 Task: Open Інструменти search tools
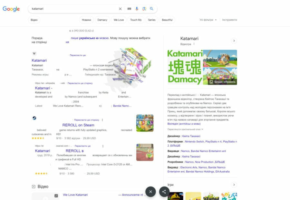click(229, 20)
